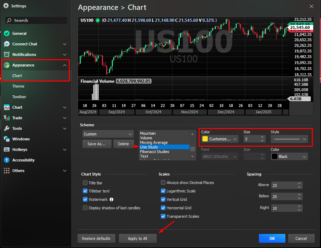Click the Accessibility icon
Screen dimensions: 321x248
click(7, 160)
